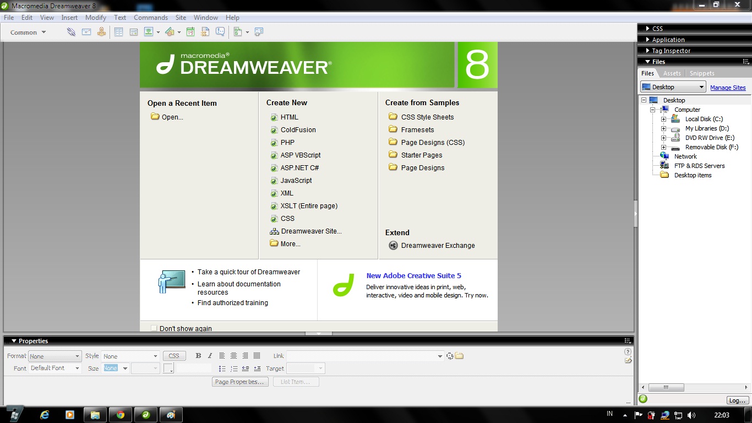752x423 pixels.
Task: Click the Page Properties button
Action: pos(239,382)
